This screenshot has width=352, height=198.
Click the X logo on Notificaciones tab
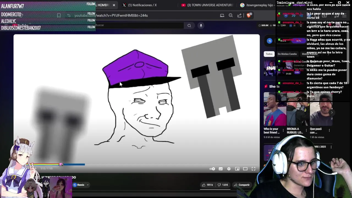124,5
